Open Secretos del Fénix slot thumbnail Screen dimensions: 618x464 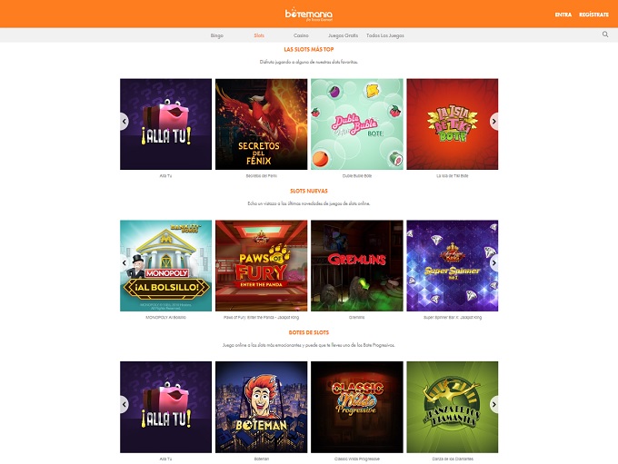(262, 124)
